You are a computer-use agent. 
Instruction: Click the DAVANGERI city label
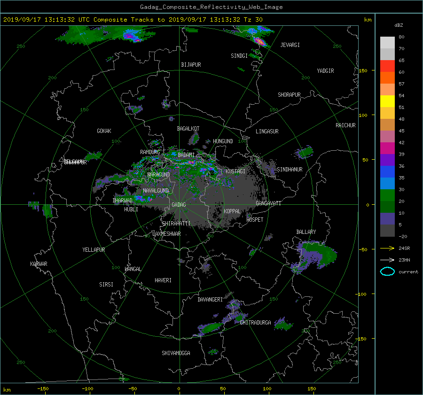tap(210, 300)
